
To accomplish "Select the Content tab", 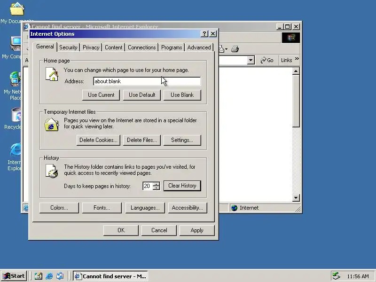I will 113,47.
